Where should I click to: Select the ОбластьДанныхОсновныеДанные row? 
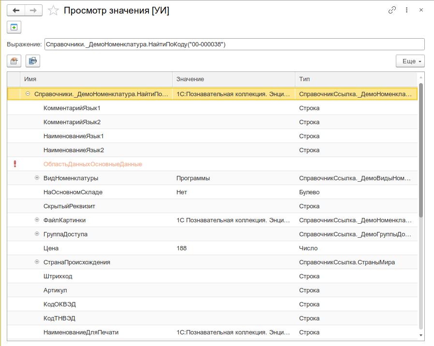coord(212,164)
